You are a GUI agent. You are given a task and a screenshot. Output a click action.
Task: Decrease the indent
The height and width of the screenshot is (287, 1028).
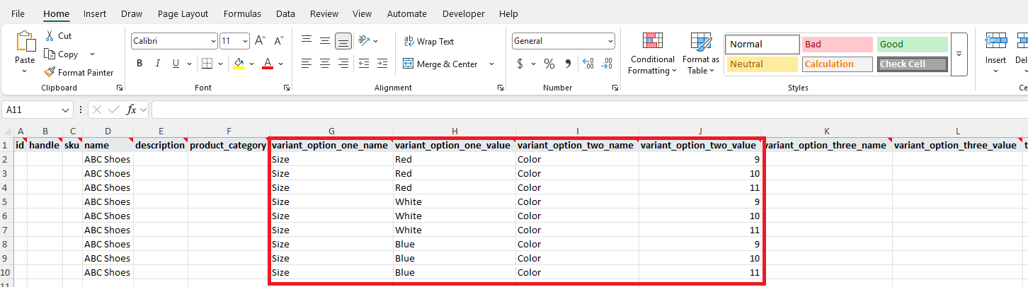pyautogui.click(x=364, y=64)
